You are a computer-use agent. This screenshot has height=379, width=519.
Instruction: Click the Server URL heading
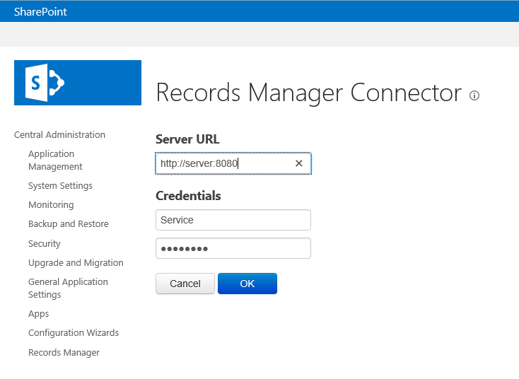187,139
